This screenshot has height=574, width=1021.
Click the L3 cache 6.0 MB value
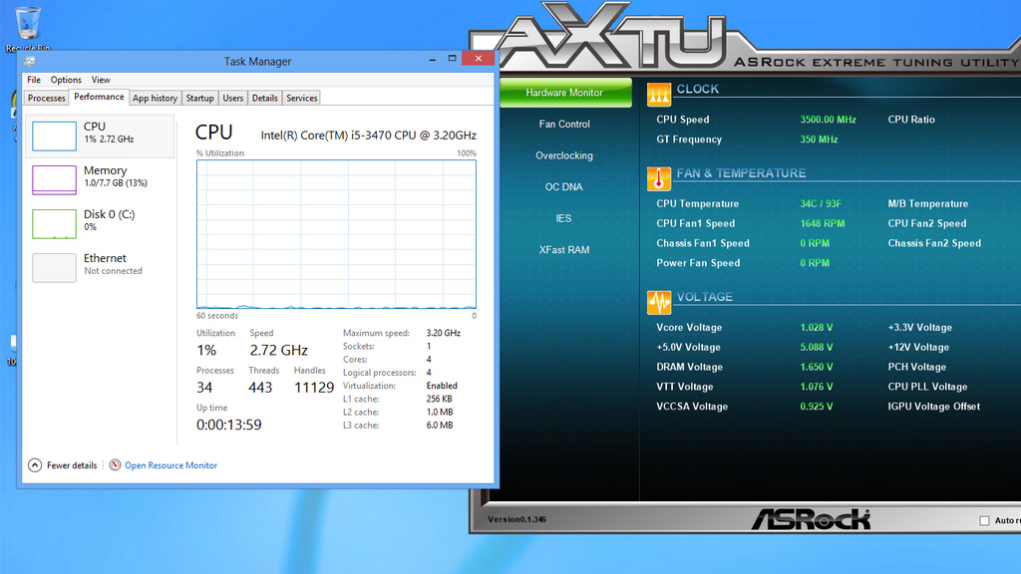click(440, 425)
